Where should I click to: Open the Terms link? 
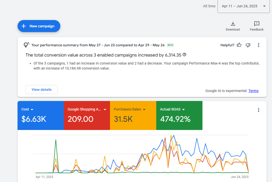253,91
